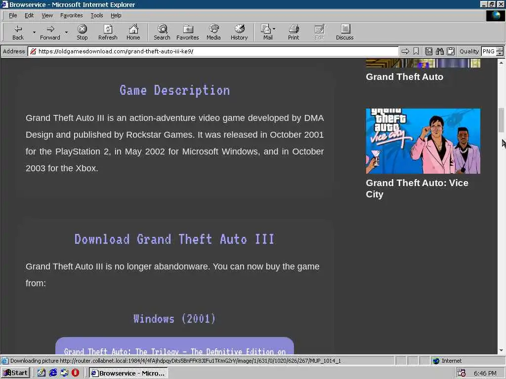Click the bookmark ribbon icon
Screen dimensions: 506x379
416,51
